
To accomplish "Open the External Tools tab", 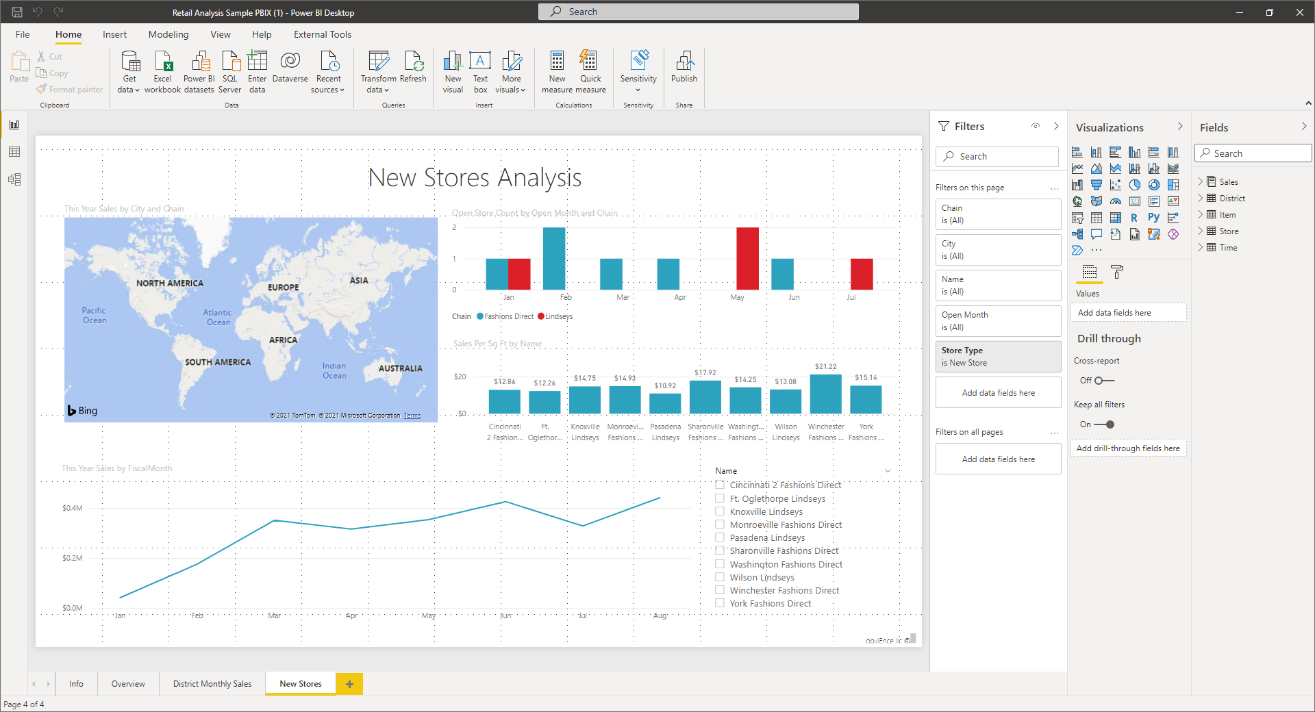I will (323, 34).
